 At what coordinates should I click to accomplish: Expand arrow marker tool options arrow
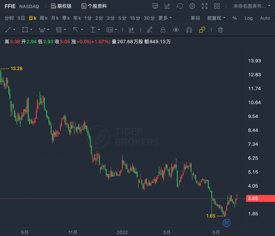coord(82,30)
